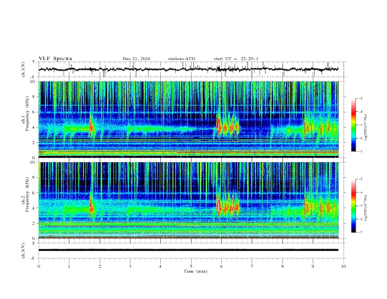Select the log(PSD) label beside the ch.2 colorbar
Screen dimensions: 387x299
366,208
